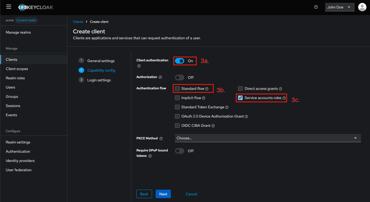Open the hamburger navigation menu

pos(8,7)
